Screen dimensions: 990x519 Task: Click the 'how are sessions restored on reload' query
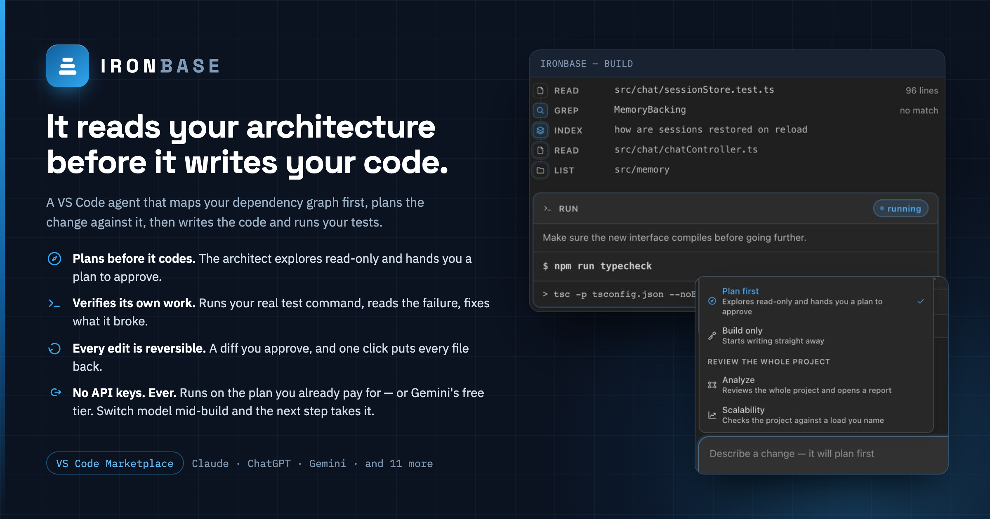[x=710, y=130]
